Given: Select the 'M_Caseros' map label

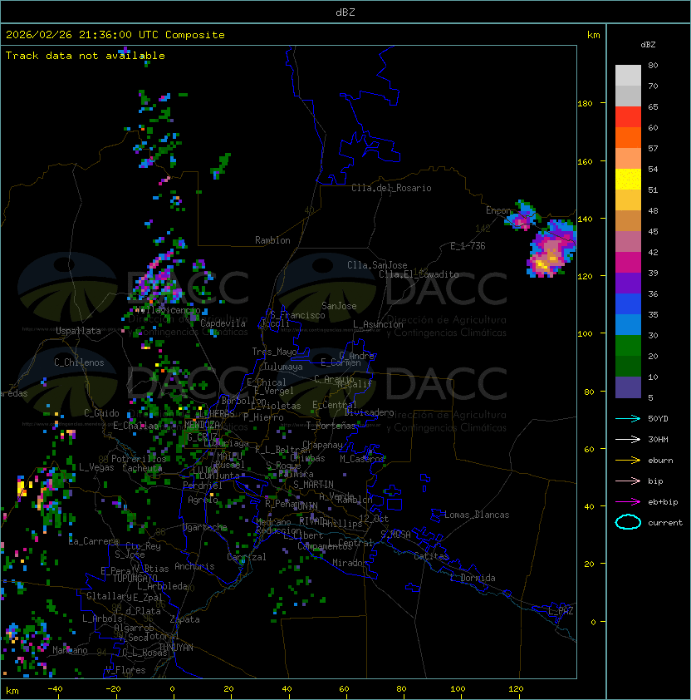Looking at the screenshot, I should 362,459.
